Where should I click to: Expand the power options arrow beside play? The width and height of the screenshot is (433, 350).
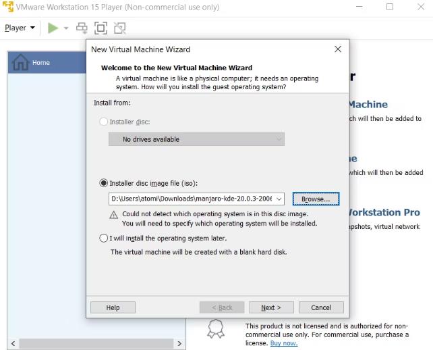(66, 28)
